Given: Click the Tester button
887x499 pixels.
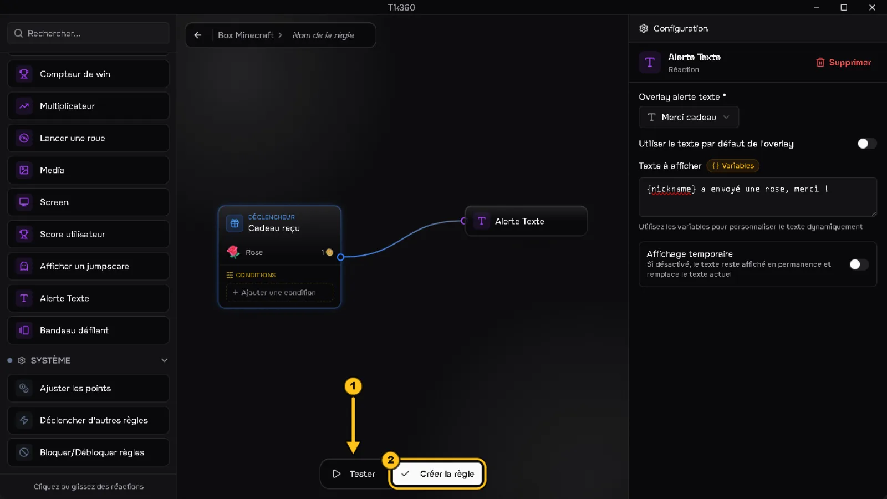Looking at the screenshot, I should pos(354,474).
